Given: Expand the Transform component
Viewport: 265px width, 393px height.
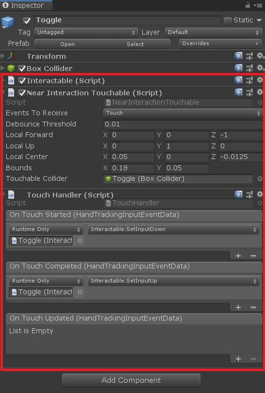Looking at the screenshot, I should coord(2,55).
